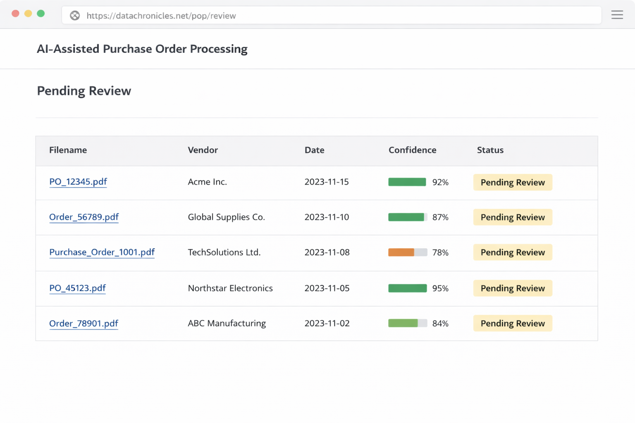This screenshot has width=635, height=423.
Task: Click TechSolutions Ltd. Pending Review badge
Action: (x=512, y=252)
